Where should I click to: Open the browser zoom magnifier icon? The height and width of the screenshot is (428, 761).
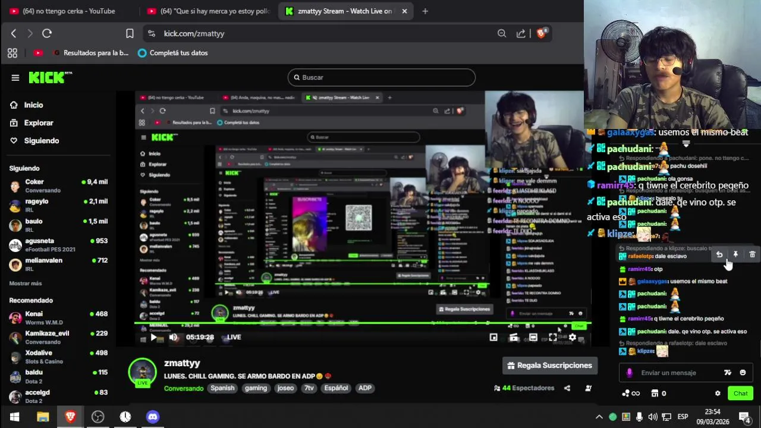coord(502,33)
